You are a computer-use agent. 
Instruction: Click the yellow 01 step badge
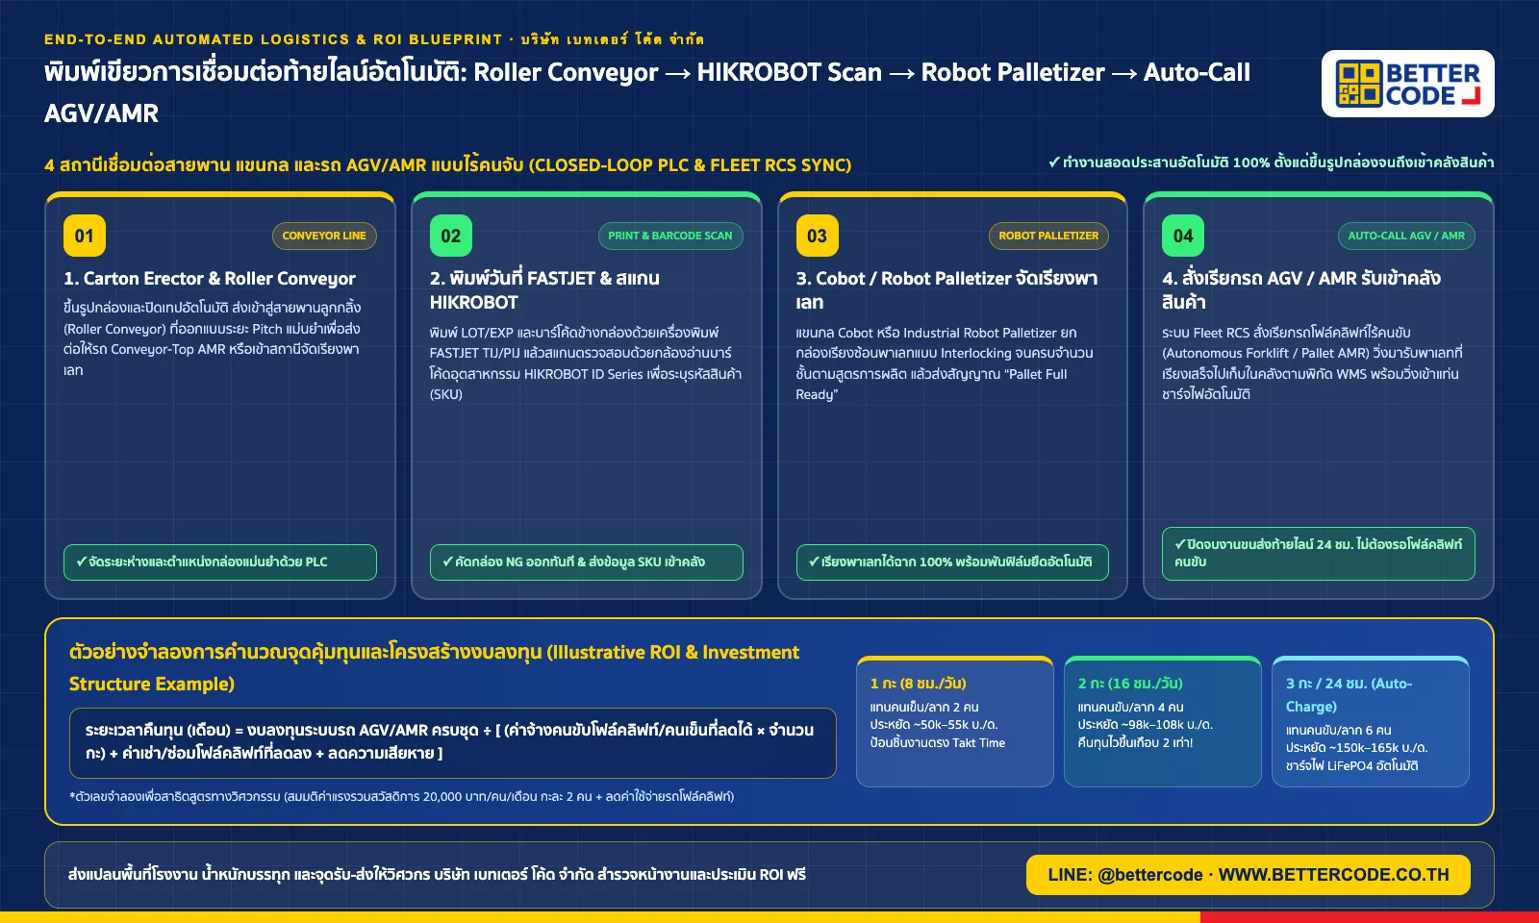coord(85,236)
